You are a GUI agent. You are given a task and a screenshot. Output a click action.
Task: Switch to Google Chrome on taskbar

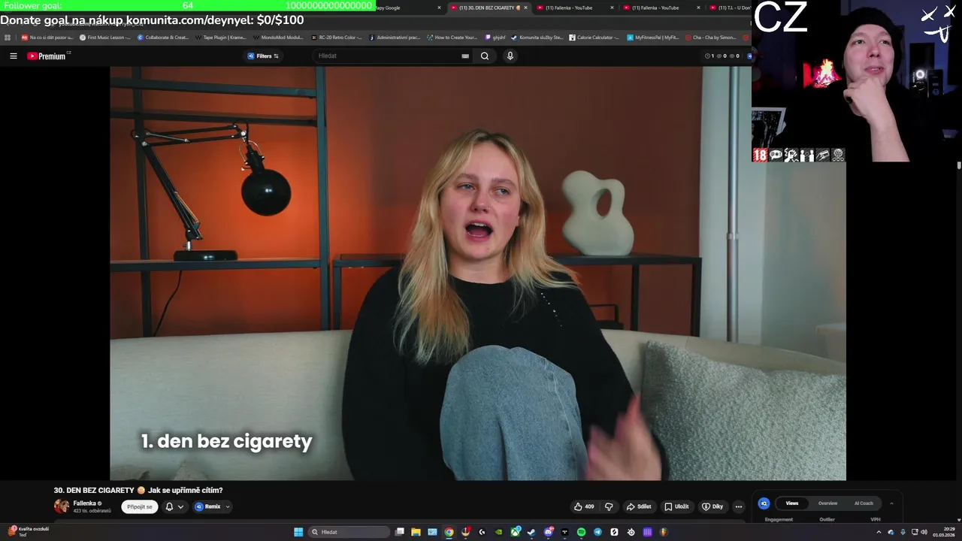point(449,532)
